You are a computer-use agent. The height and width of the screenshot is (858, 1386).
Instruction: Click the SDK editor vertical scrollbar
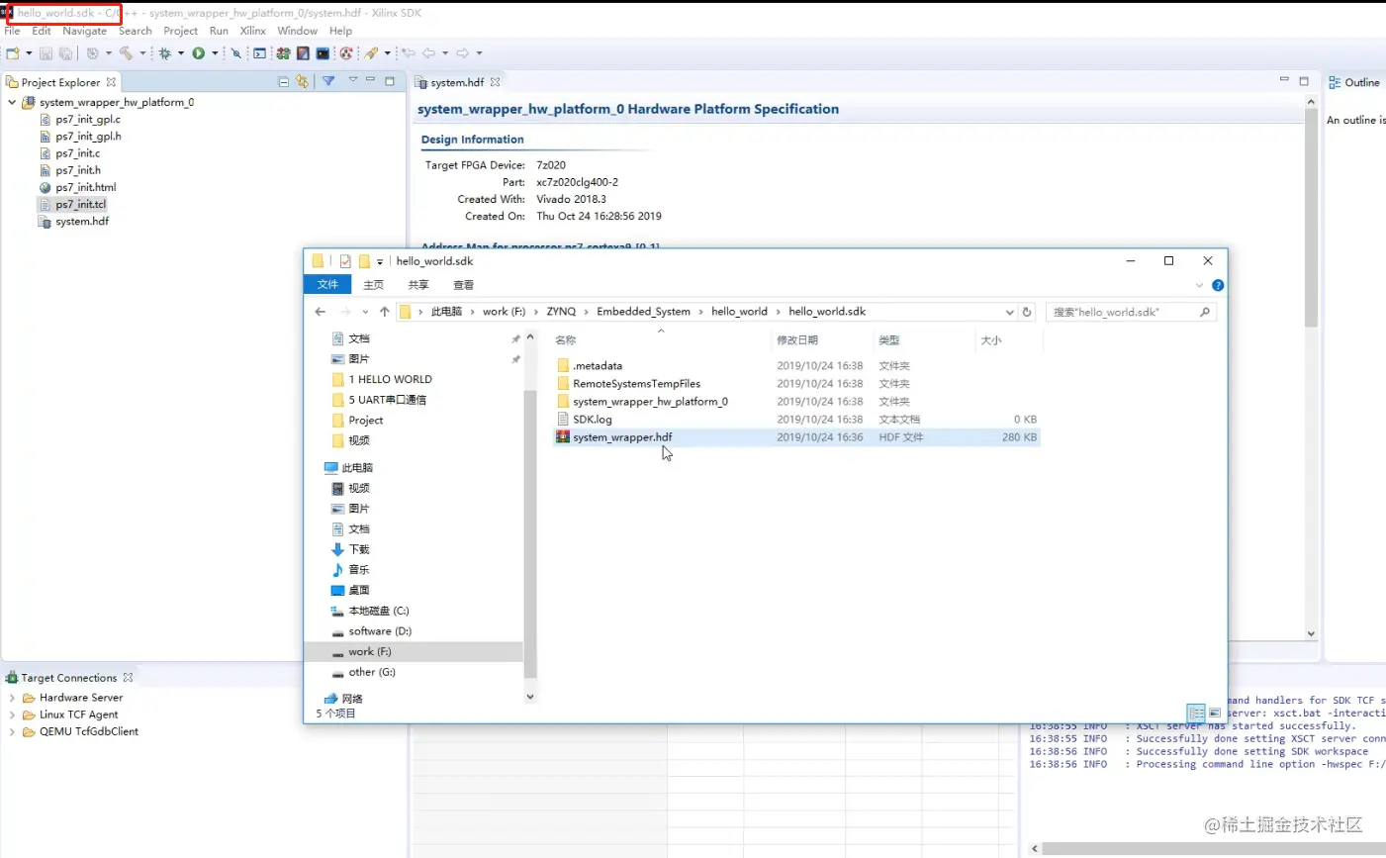click(x=1311, y=218)
